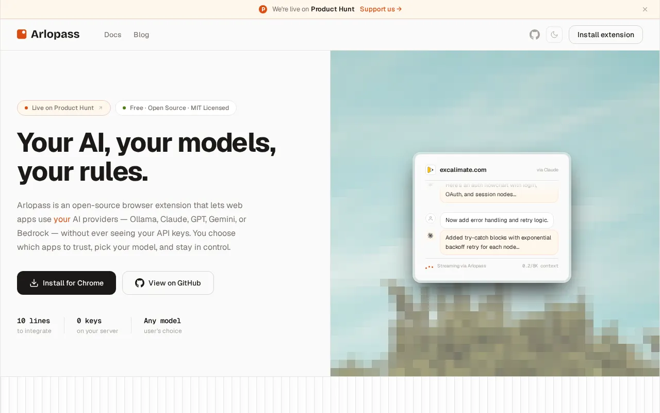The image size is (660, 413).
Task: Click the excalimate.com site icon in card
Action: tap(431, 169)
